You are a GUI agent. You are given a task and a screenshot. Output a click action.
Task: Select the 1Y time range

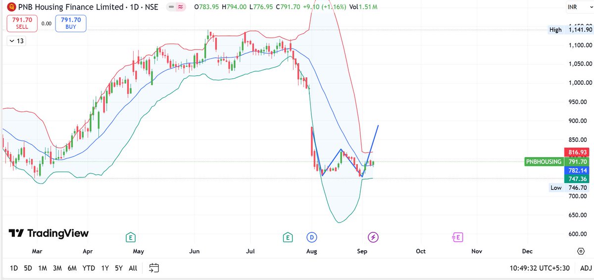(105, 268)
